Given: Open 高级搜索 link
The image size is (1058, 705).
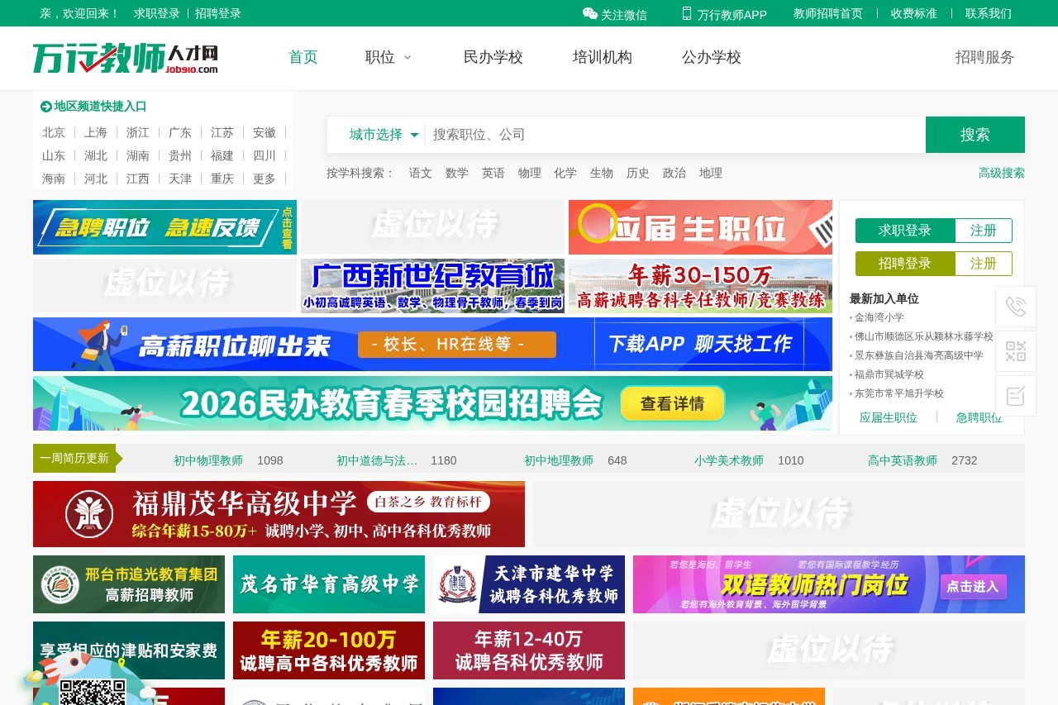Looking at the screenshot, I should [1002, 173].
